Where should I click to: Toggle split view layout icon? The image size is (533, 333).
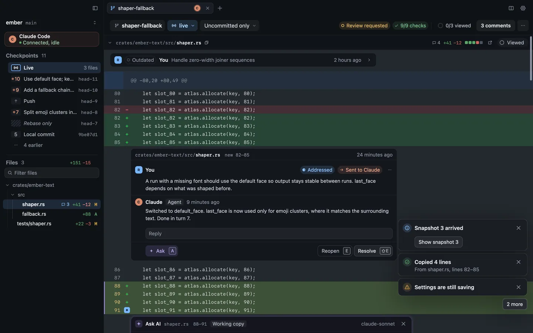point(511,8)
